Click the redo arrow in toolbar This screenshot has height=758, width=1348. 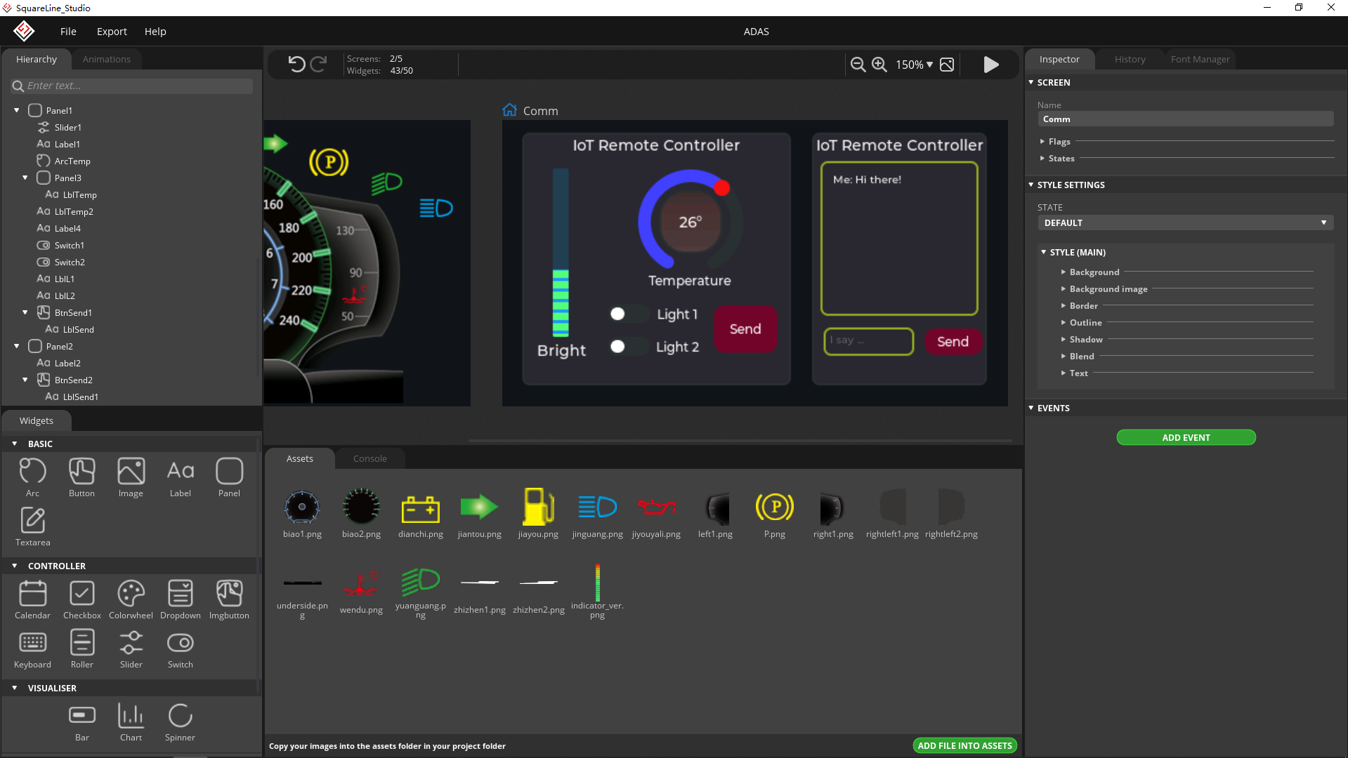point(319,65)
